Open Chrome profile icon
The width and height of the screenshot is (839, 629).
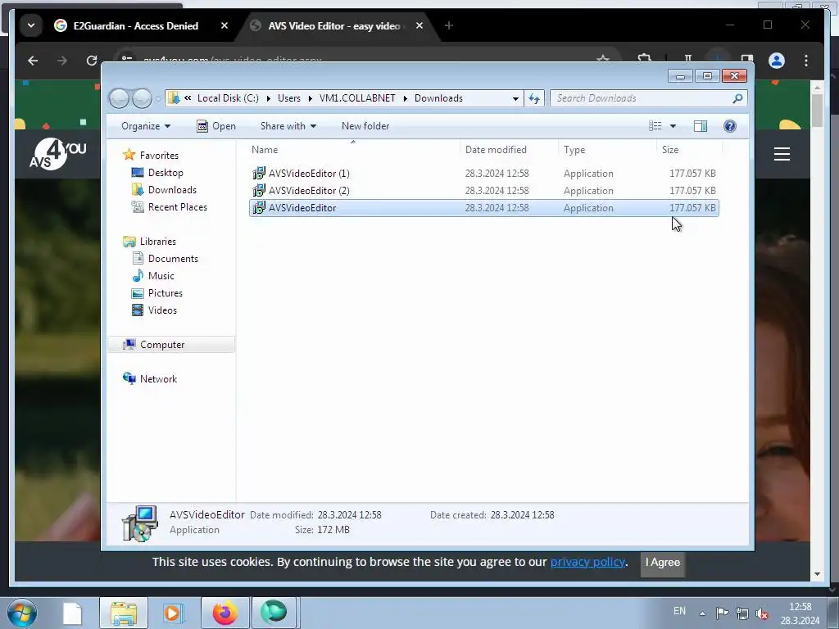click(777, 61)
